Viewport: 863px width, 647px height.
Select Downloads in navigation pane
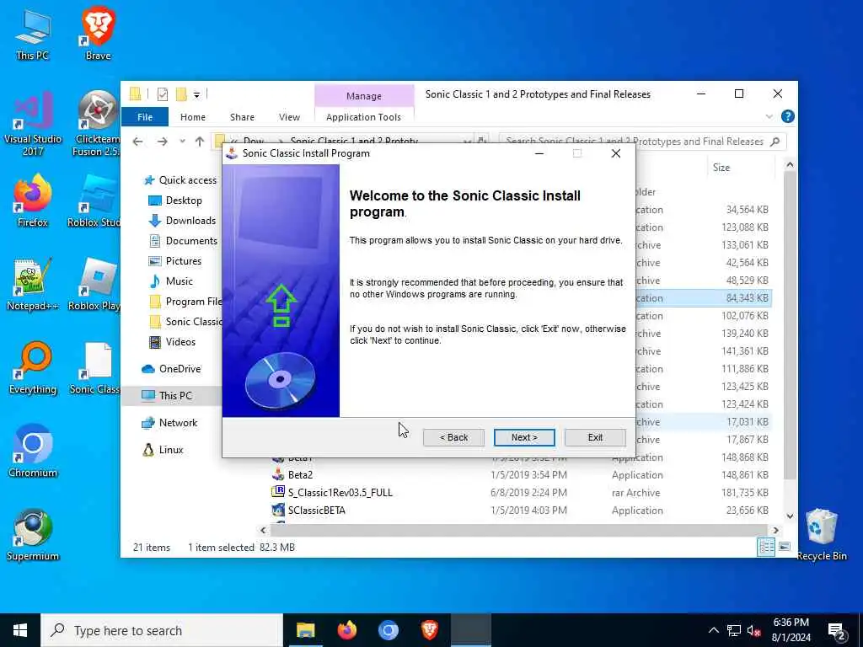[x=182, y=221]
